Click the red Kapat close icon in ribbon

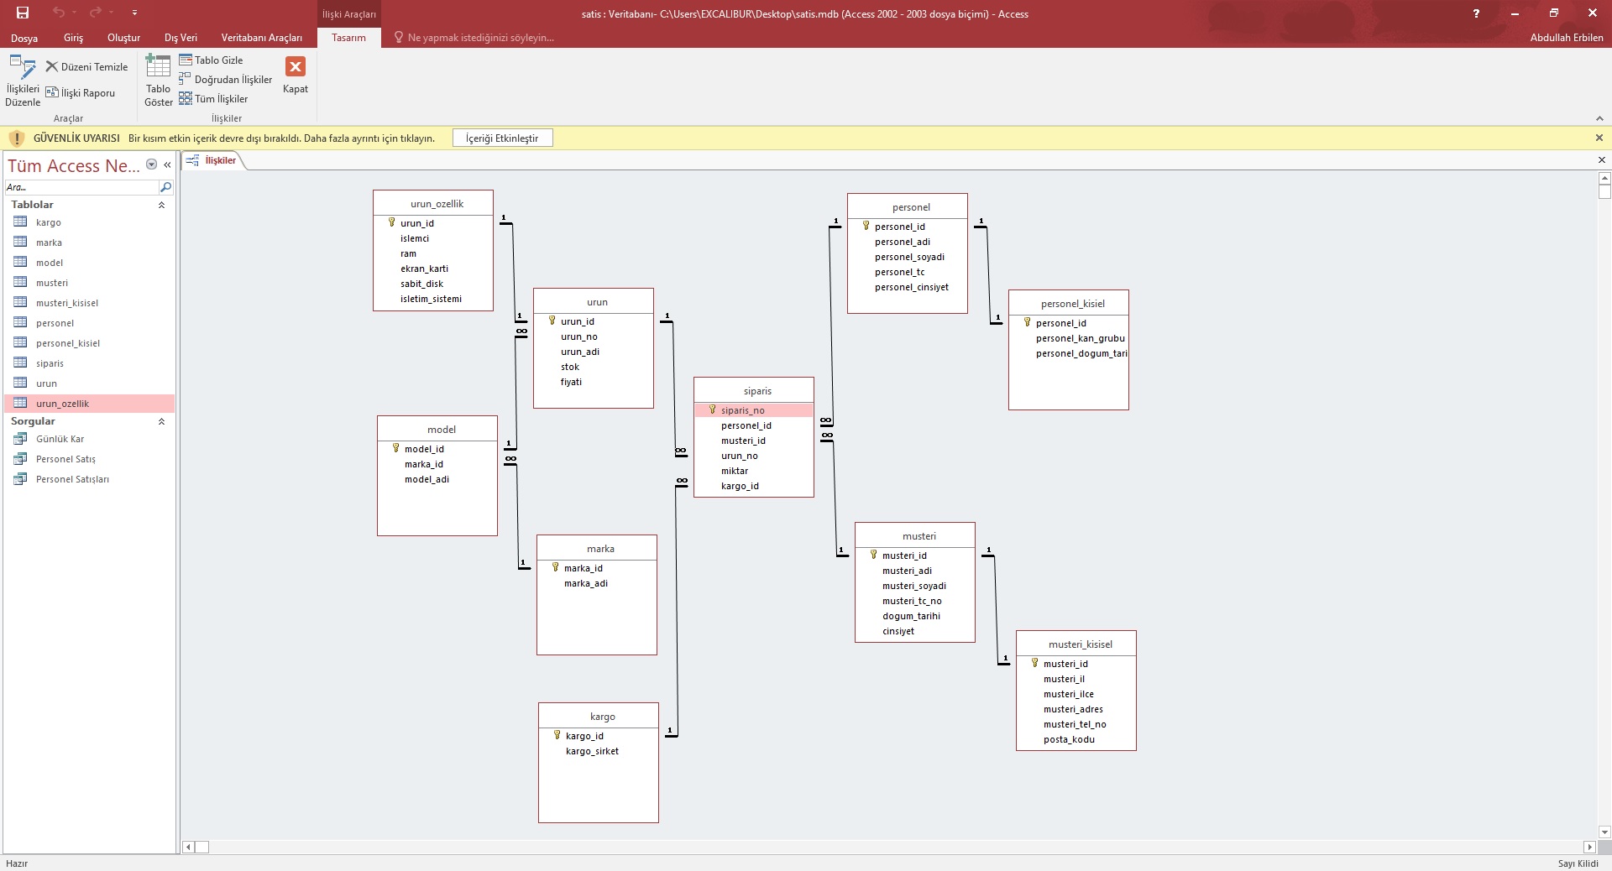tap(295, 67)
